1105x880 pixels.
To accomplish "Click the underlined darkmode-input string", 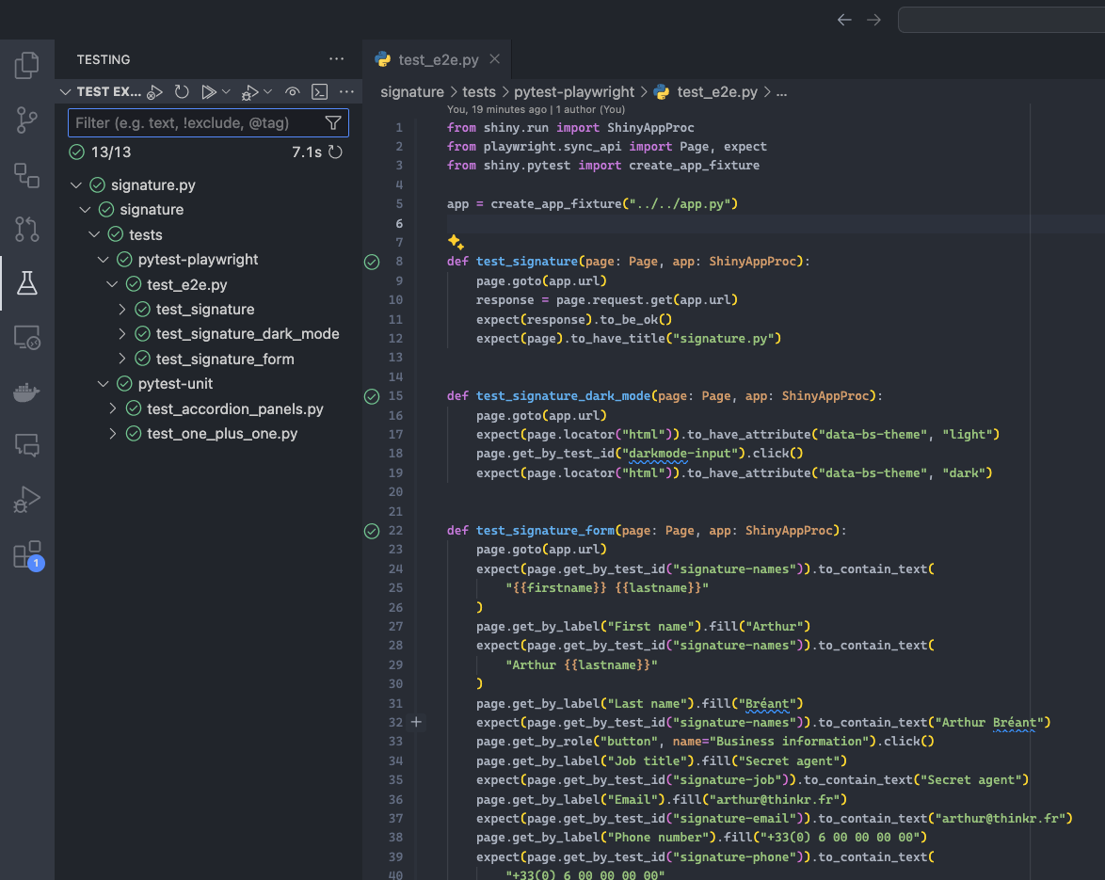I will click(x=682, y=453).
